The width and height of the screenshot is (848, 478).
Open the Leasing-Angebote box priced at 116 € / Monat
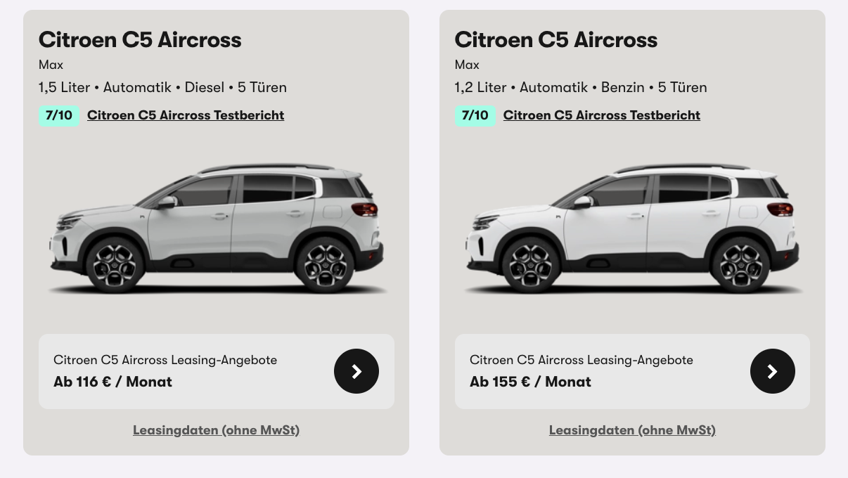tap(217, 371)
